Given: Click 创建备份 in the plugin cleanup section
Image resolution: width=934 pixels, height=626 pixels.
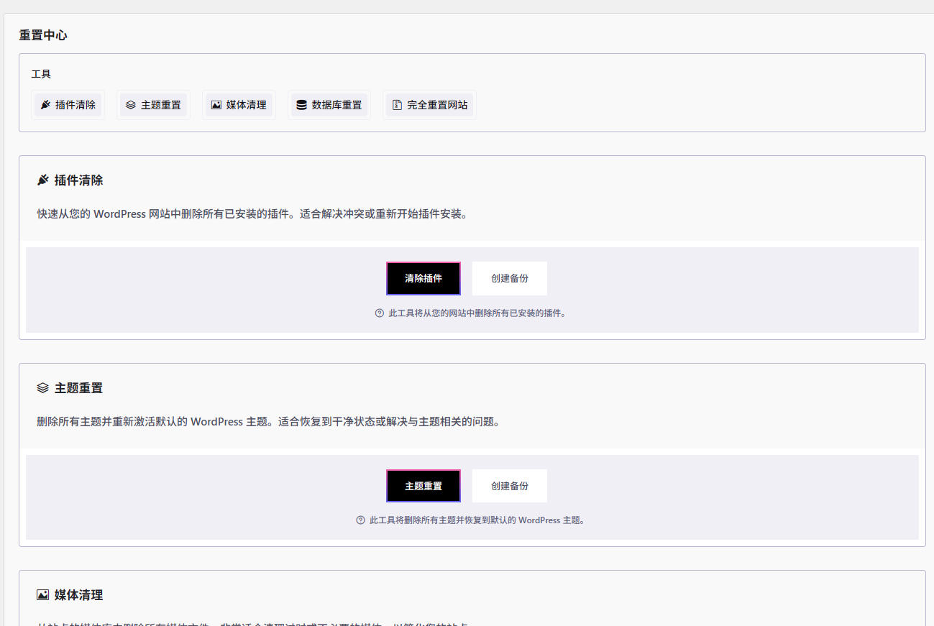Looking at the screenshot, I should [x=509, y=278].
